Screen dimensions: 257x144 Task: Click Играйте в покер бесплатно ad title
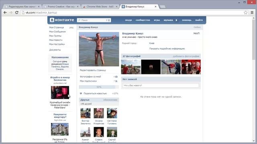coord(60,79)
